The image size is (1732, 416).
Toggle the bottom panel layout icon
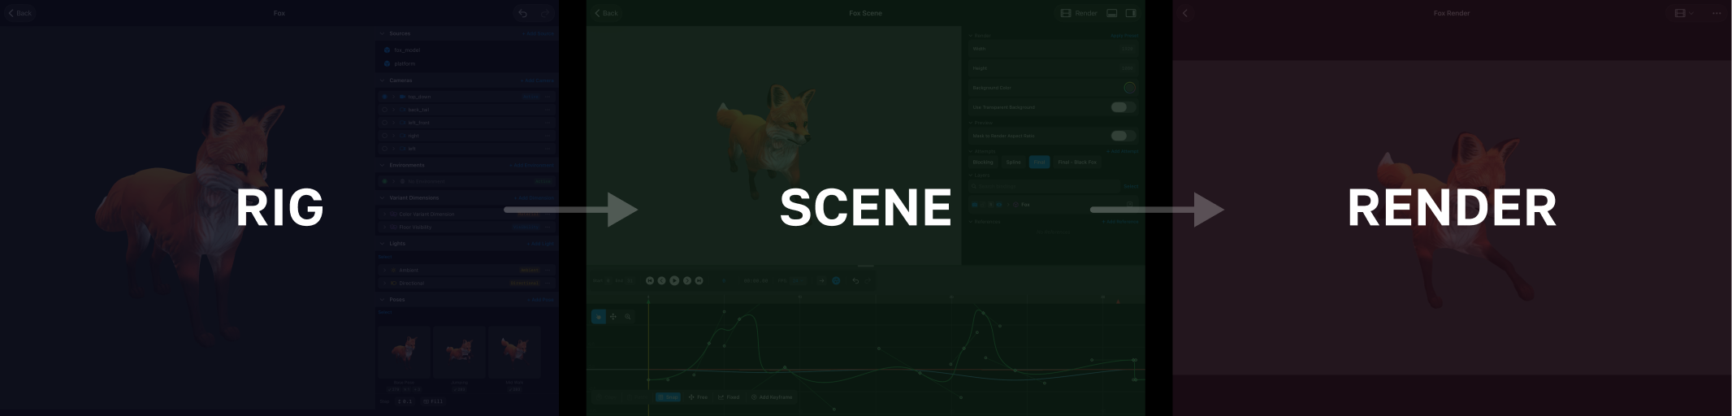point(1112,13)
